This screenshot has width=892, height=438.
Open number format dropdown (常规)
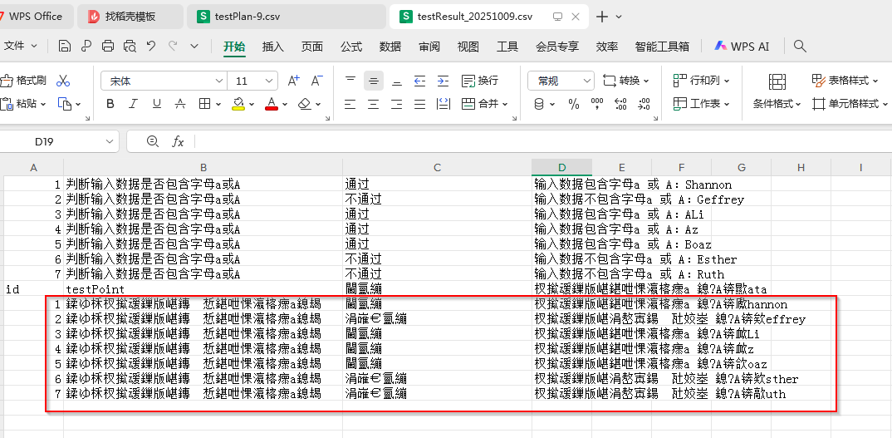click(587, 81)
